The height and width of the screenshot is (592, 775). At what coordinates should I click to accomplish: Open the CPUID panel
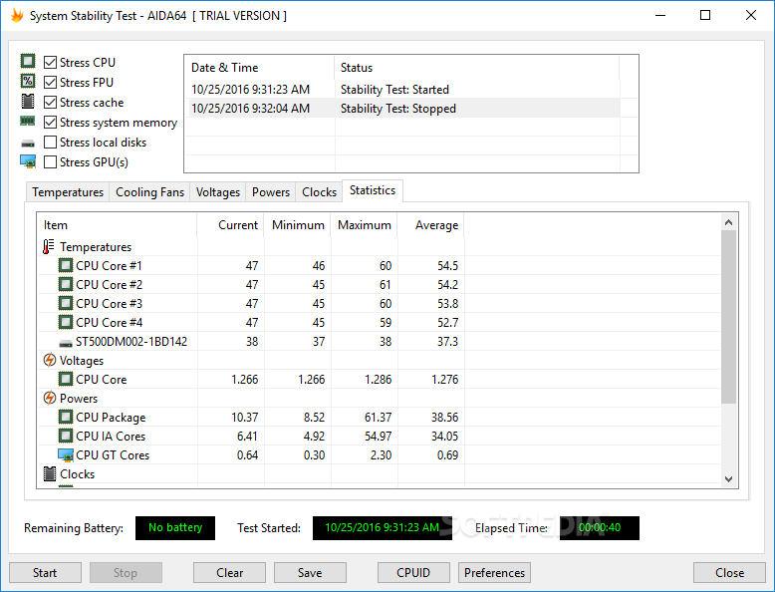click(413, 573)
